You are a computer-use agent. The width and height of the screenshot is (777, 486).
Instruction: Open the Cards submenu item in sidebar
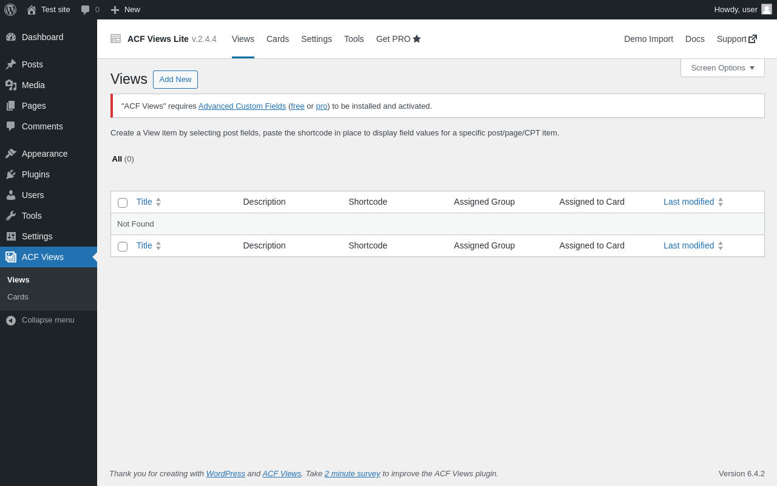click(18, 297)
